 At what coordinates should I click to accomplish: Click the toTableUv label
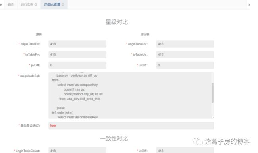(139, 54)
